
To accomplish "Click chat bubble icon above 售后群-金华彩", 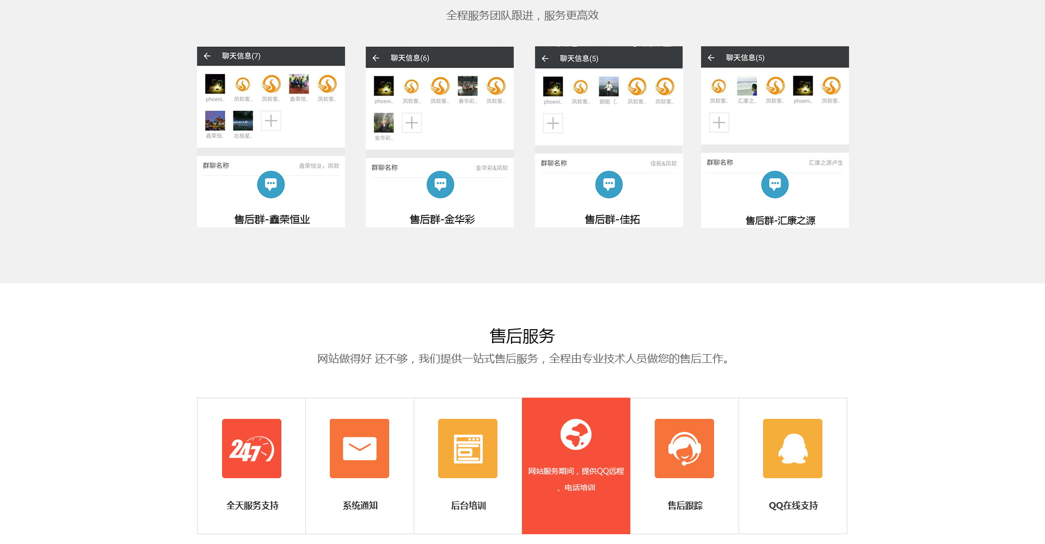I will 440,185.
